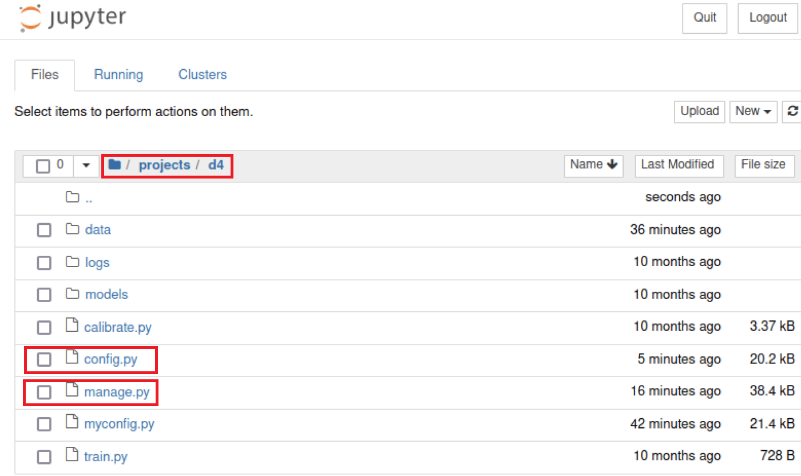
Task: Open the myconfig.py file link
Action: 119,424
